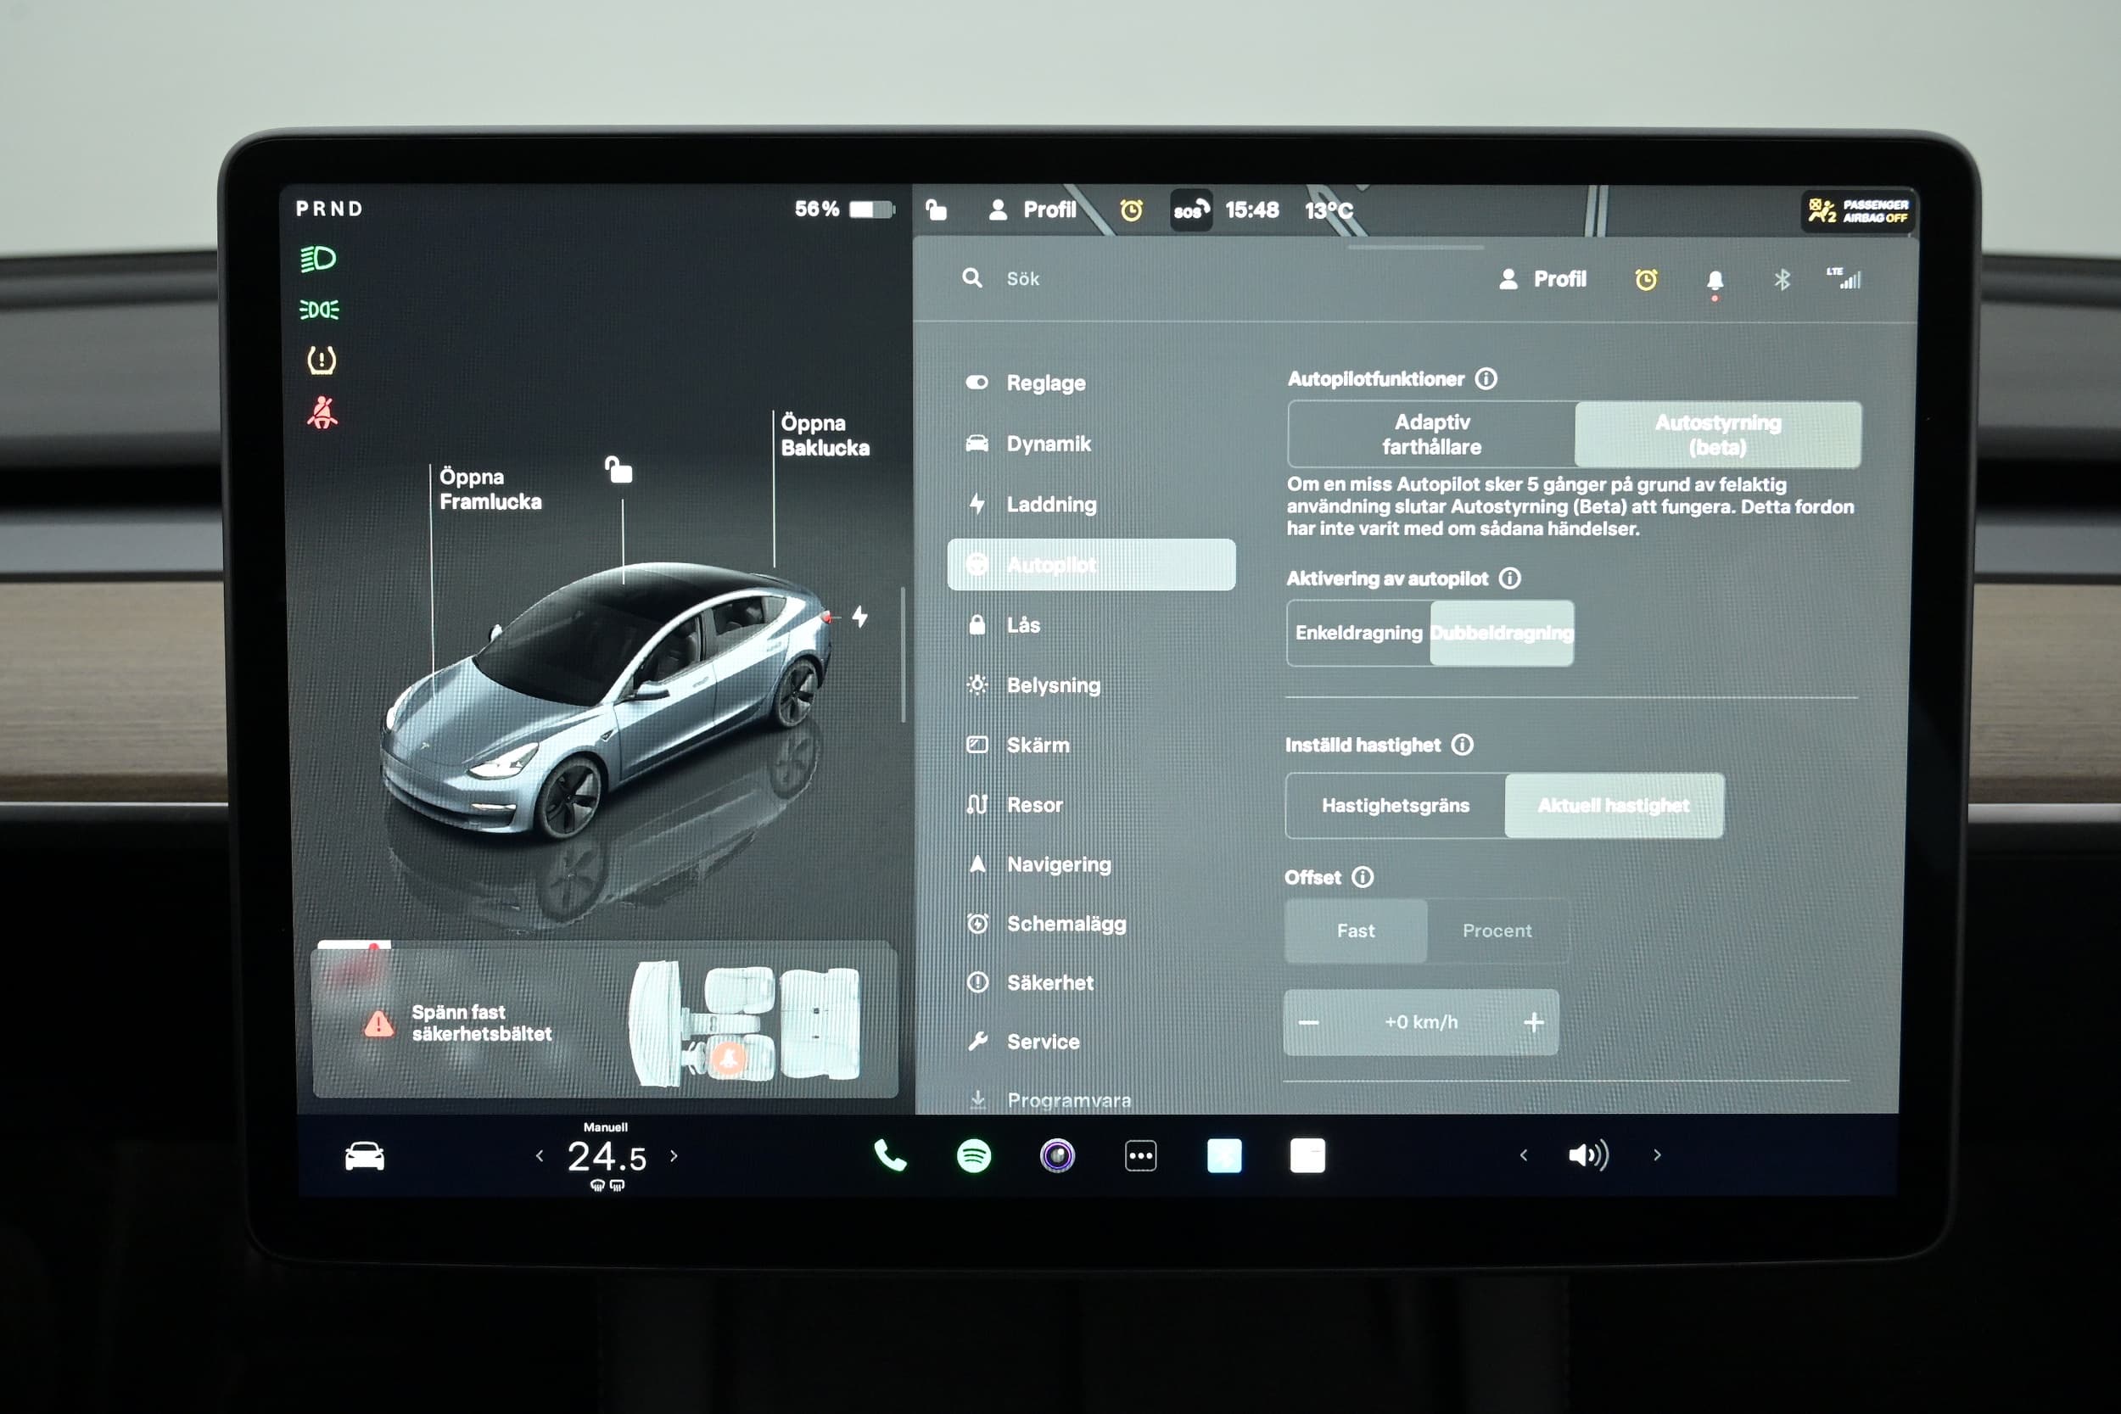Select Aktuell hastighet set speed option
2121x1414 pixels.
[1615, 805]
